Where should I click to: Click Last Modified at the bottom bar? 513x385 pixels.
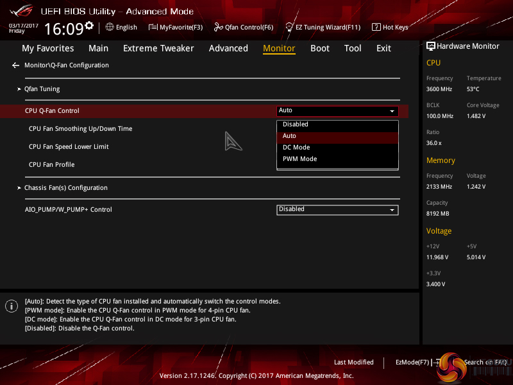[354, 363]
